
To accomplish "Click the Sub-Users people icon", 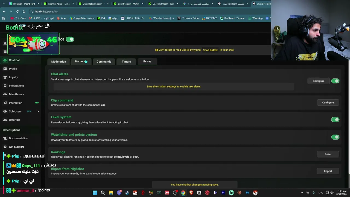I will [x=5, y=111].
